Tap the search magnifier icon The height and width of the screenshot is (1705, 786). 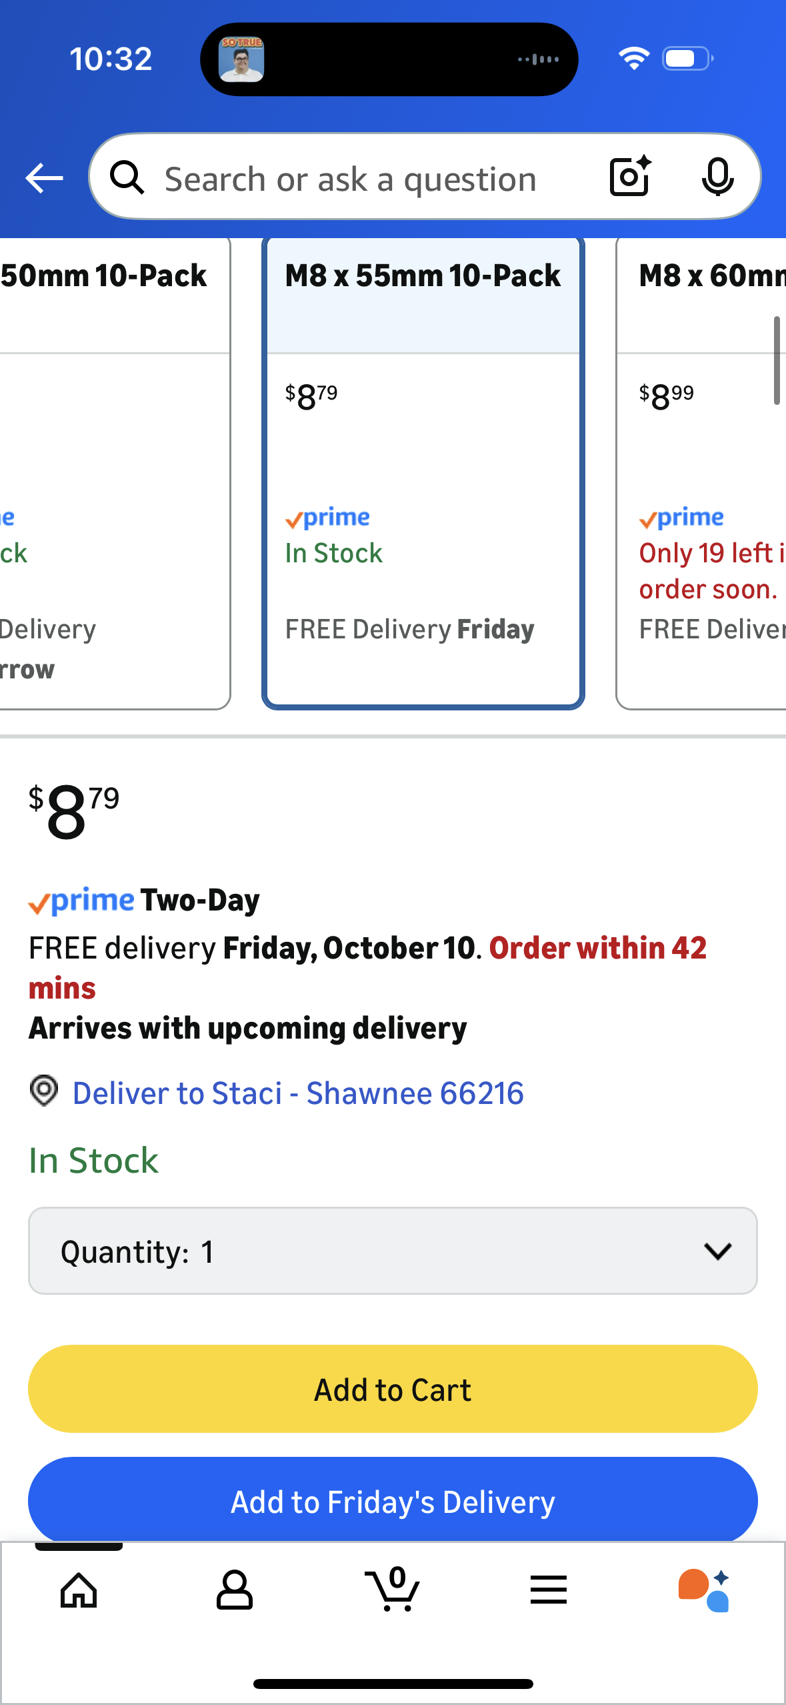coord(127,178)
